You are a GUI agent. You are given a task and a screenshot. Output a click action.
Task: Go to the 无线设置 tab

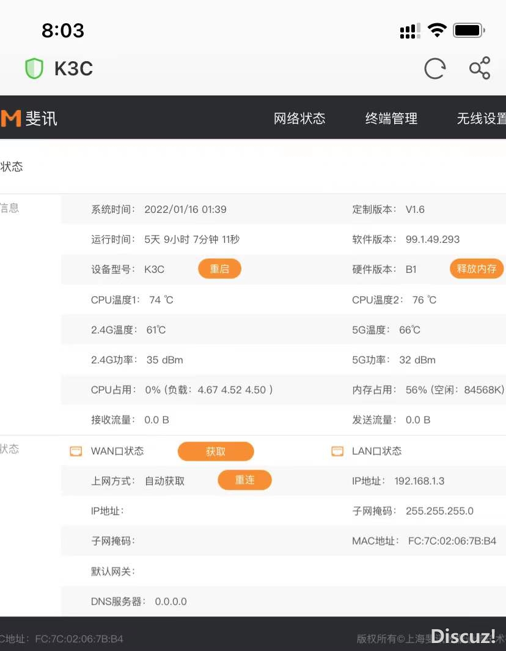coord(481,119)
